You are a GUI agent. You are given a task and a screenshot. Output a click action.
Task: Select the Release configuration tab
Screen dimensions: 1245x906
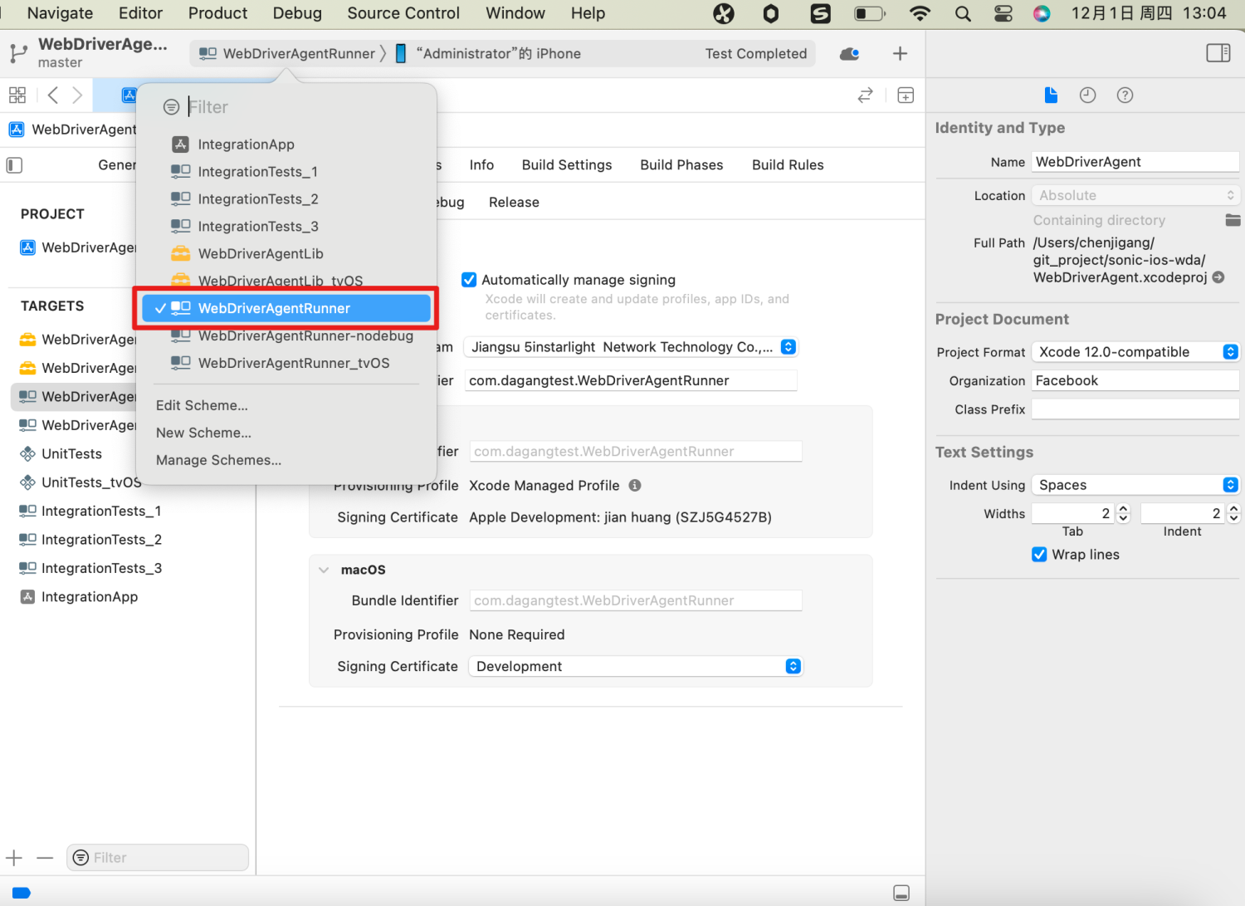tap(514, 203)
